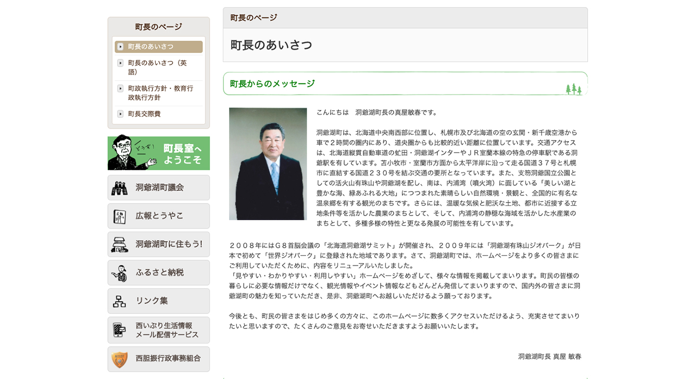Click arrow bullet beside 町長のあいさつ（英語）

point(120,63)
